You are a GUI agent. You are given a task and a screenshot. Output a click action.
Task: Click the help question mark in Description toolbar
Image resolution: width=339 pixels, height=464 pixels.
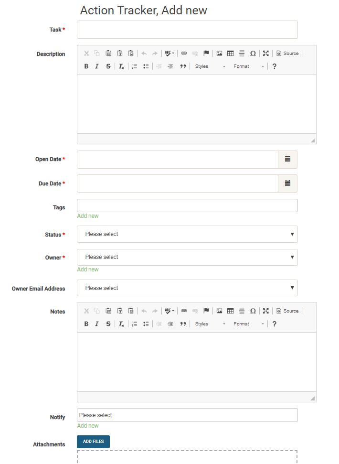point(274,66)
